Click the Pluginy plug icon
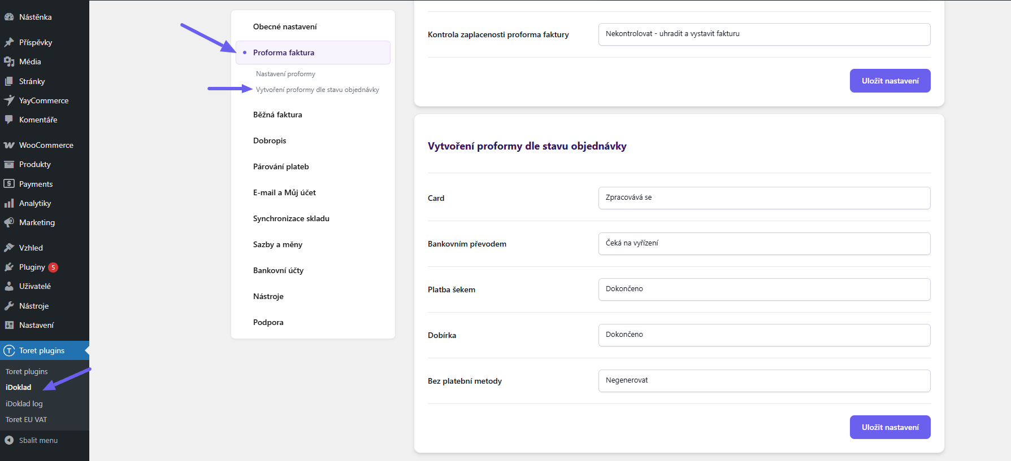This screenshot has height=461, width=1011. coord(9,267)
